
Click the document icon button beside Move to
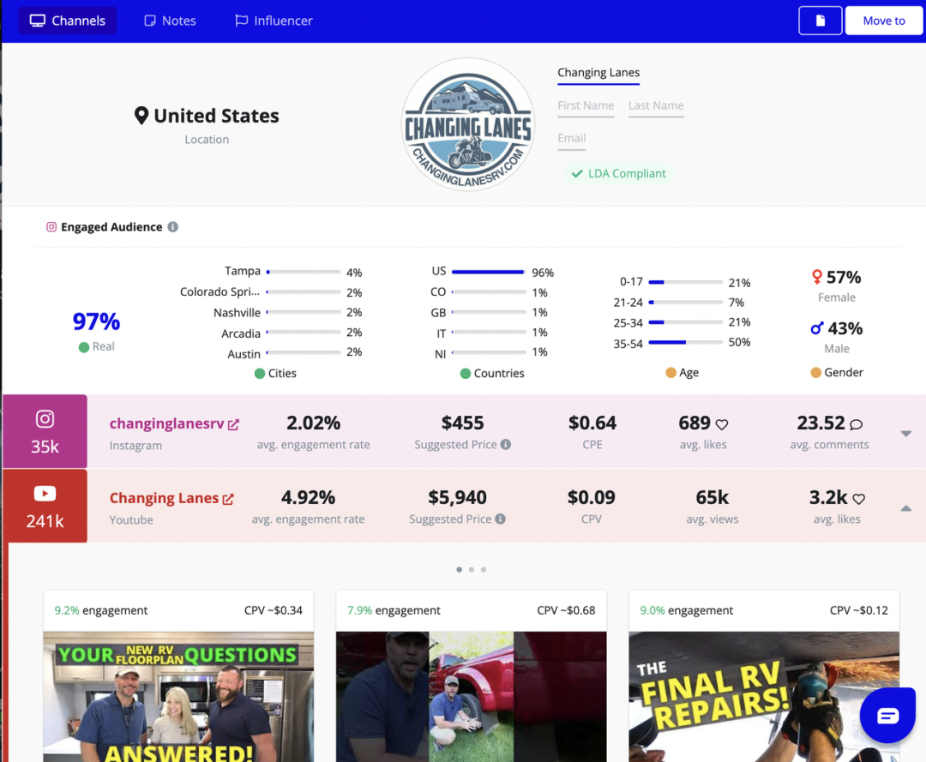[820, 21]
